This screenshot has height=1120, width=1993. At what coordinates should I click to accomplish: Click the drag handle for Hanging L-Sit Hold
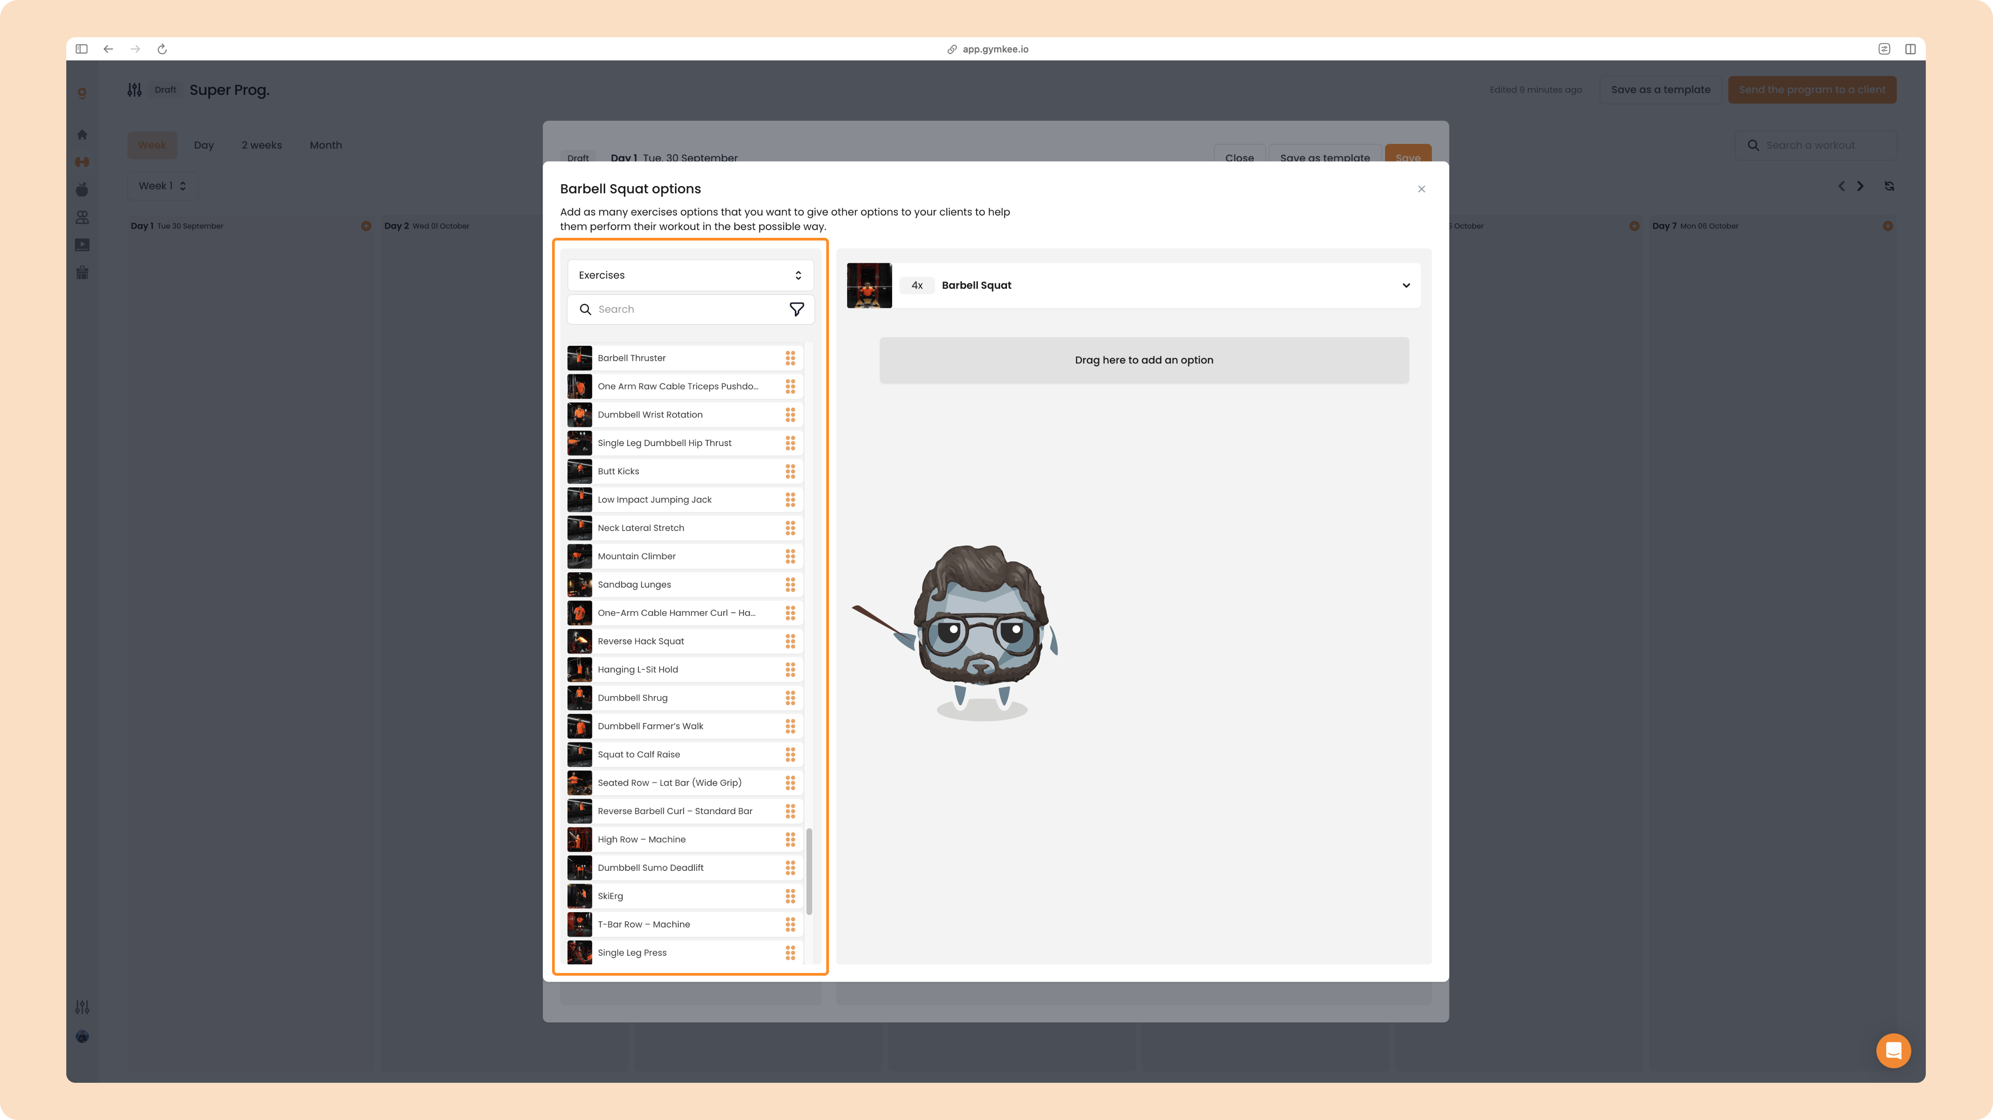coord(790,670)
